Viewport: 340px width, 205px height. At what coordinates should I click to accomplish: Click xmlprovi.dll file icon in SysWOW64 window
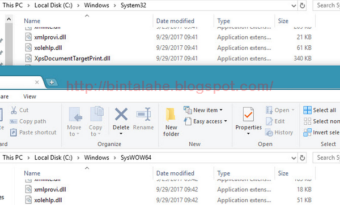point(28,189)
